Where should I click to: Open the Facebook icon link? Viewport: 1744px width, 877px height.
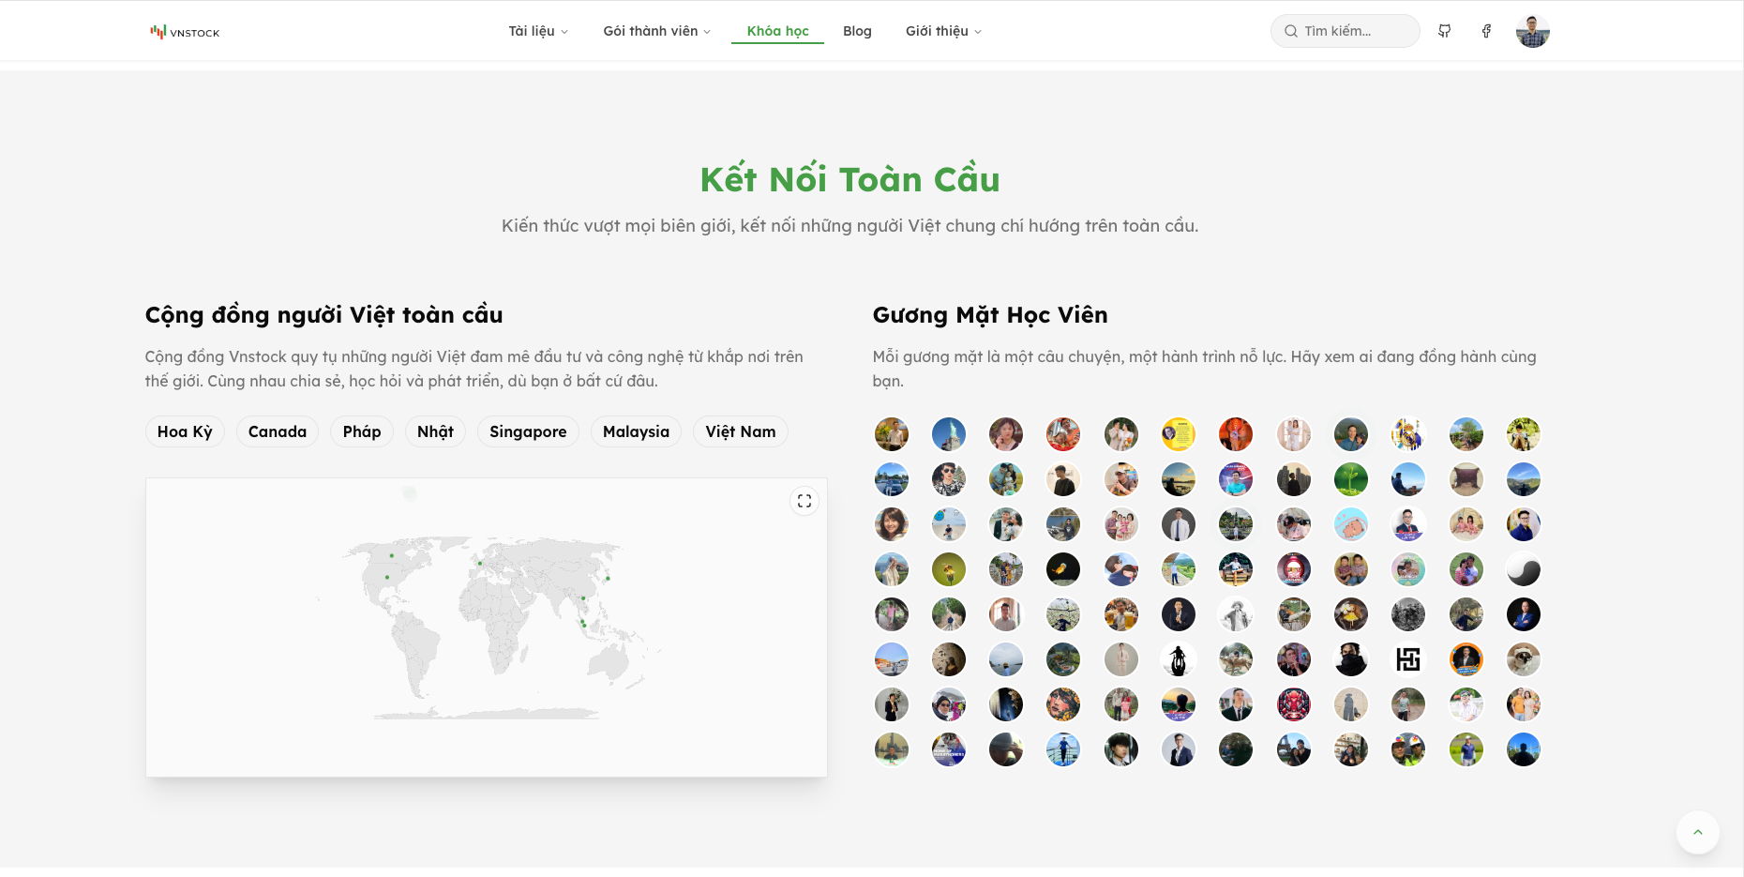(1486, 31)
